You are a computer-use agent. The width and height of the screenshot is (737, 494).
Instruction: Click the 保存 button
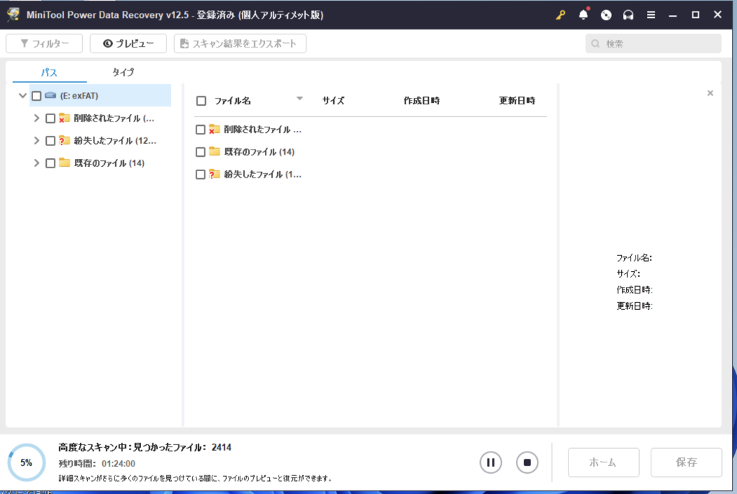[686, 462]
